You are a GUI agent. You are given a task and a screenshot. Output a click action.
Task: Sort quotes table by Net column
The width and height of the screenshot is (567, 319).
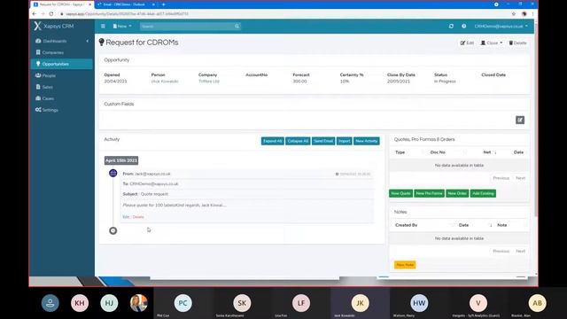[487, 152]
